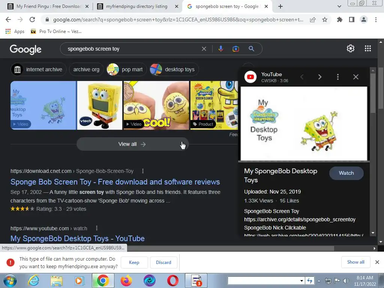This screenshot has width=384, height=288.
Task: Open the Google apps grid
Action: pos(368,48)
